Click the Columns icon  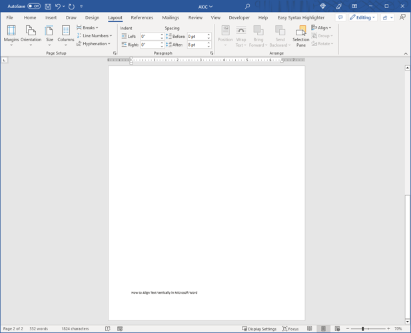point(66,34)
